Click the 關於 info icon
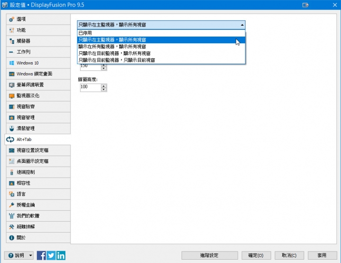Screen dimensions: 341x263 coord(11,238)
